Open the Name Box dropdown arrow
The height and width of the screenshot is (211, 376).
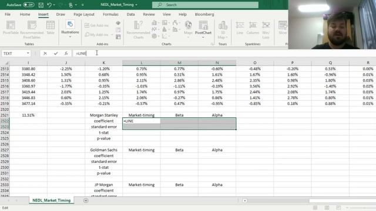click(28, 53)
